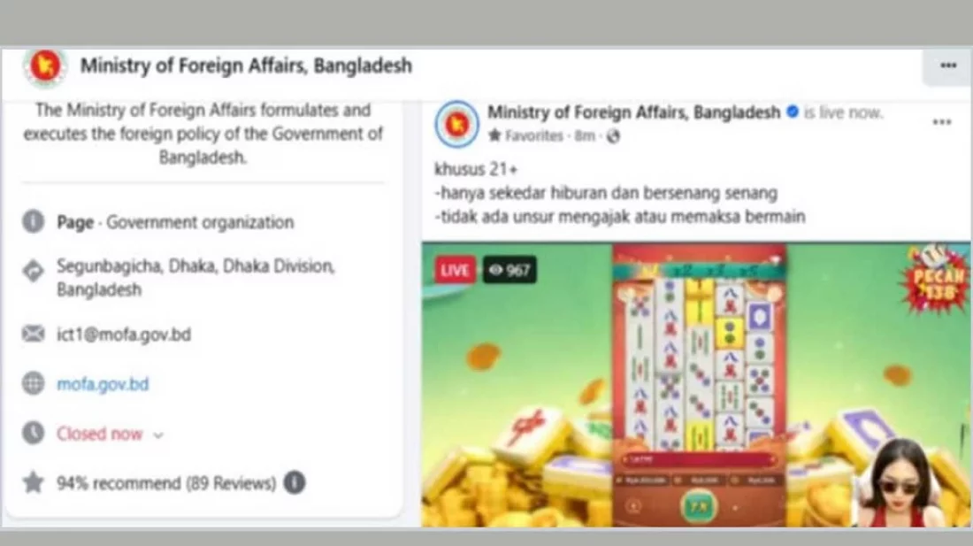The height and width of the screenshot is (546, 973).
Task: Click the ict1@mofa.gov.bd email address
Action: pyautogui.click(x=124, y=335)
